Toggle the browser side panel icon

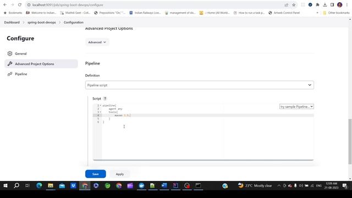[332, 5]
